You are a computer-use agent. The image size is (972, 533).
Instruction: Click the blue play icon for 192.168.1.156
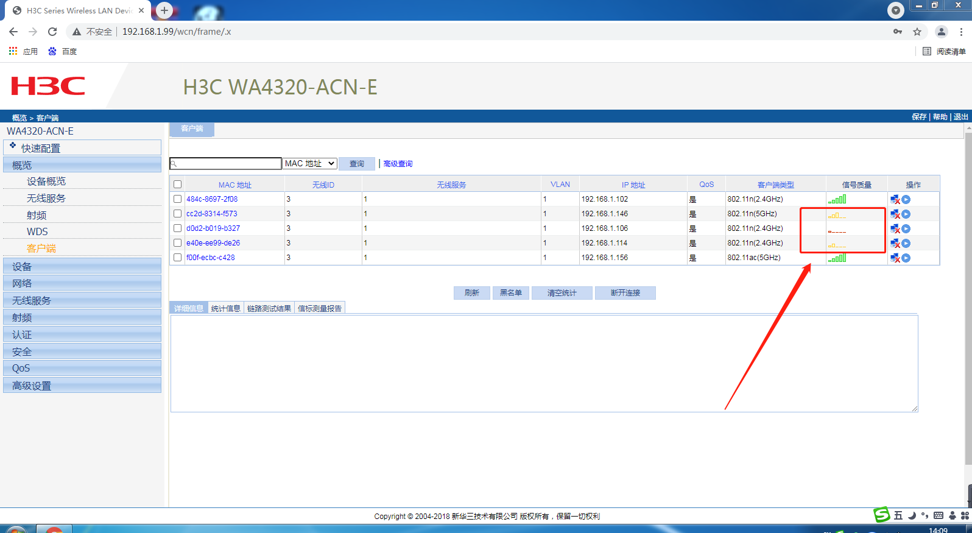click(x=906, y=258)
